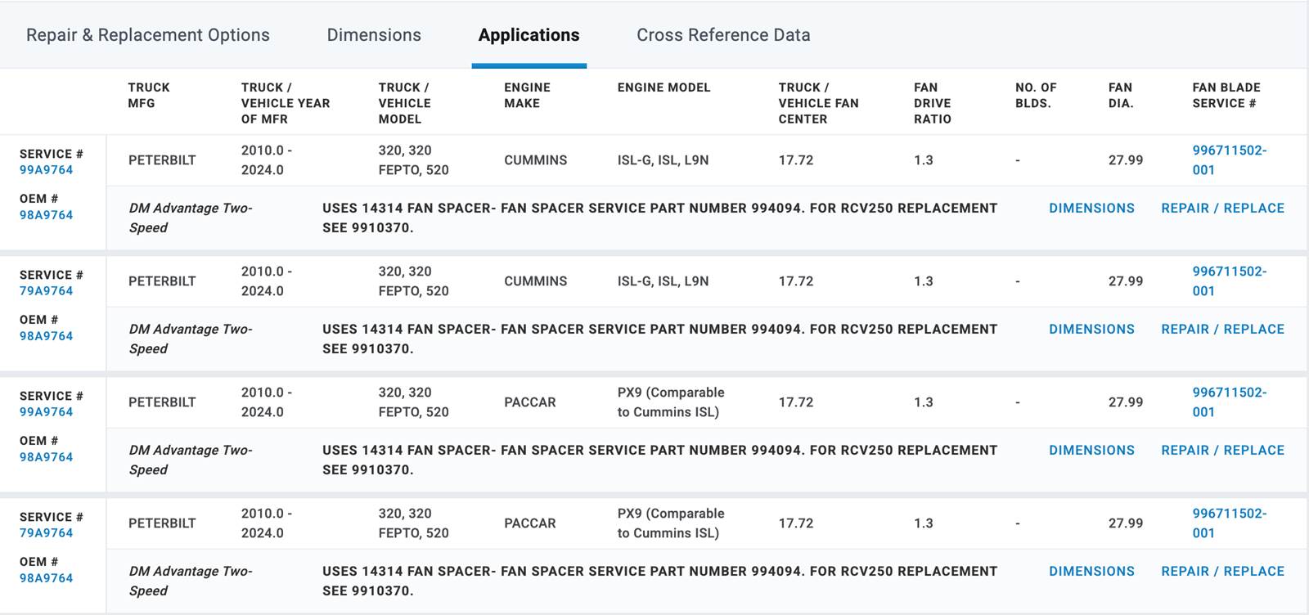This screenshot has width=1309, height=615.
Task: Click PETERBILT in PACCAR service 79A9764 row
Action: click(x=162, y=523)
